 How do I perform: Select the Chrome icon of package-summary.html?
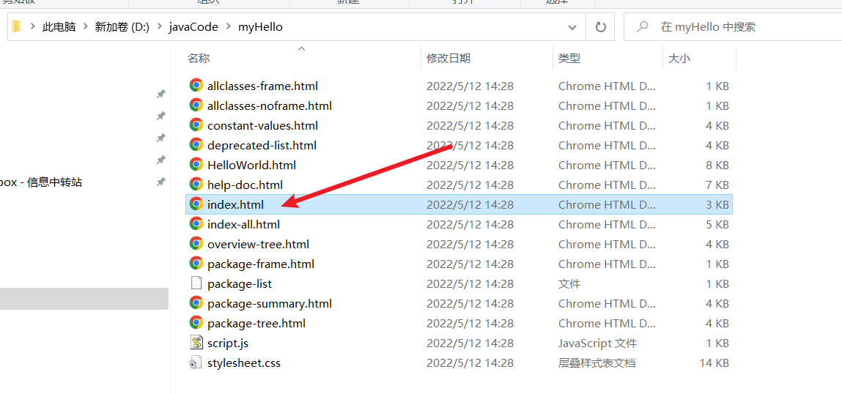point(196,303)
